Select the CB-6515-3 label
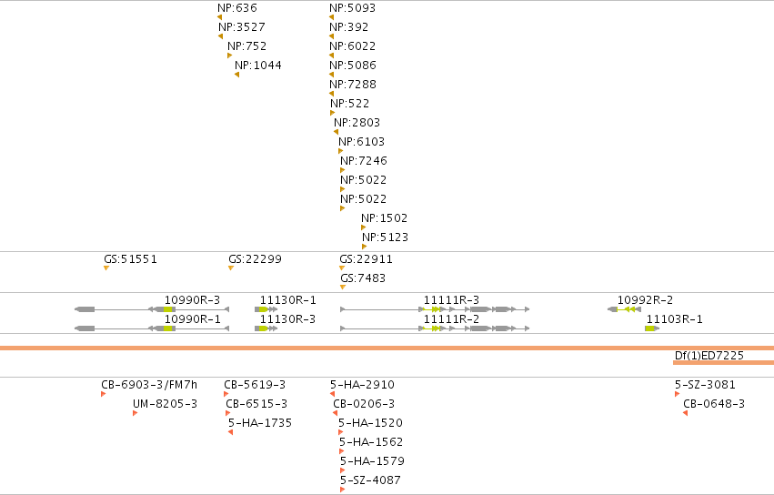 coord(256,404)
